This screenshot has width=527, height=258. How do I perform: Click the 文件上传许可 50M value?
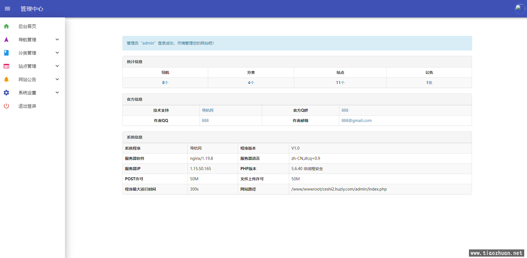point(296,179)
